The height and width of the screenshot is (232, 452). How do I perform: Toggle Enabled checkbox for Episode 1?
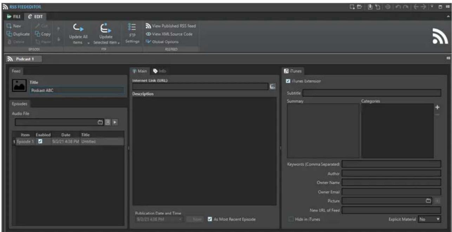pos(40,141)
